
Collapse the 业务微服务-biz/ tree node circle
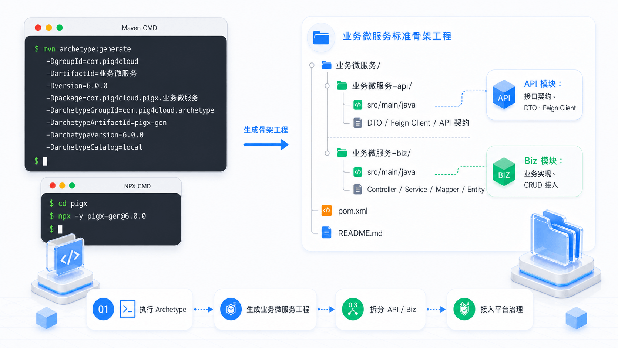(327, 153)
